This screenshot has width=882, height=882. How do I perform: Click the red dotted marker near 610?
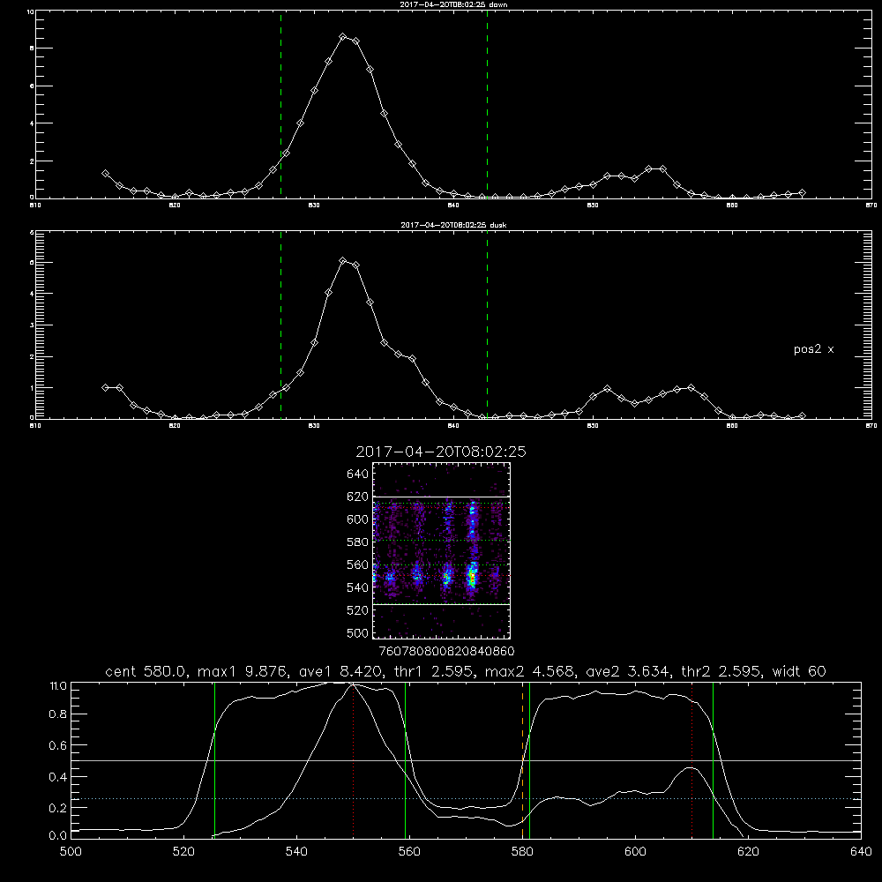[691, 760]
